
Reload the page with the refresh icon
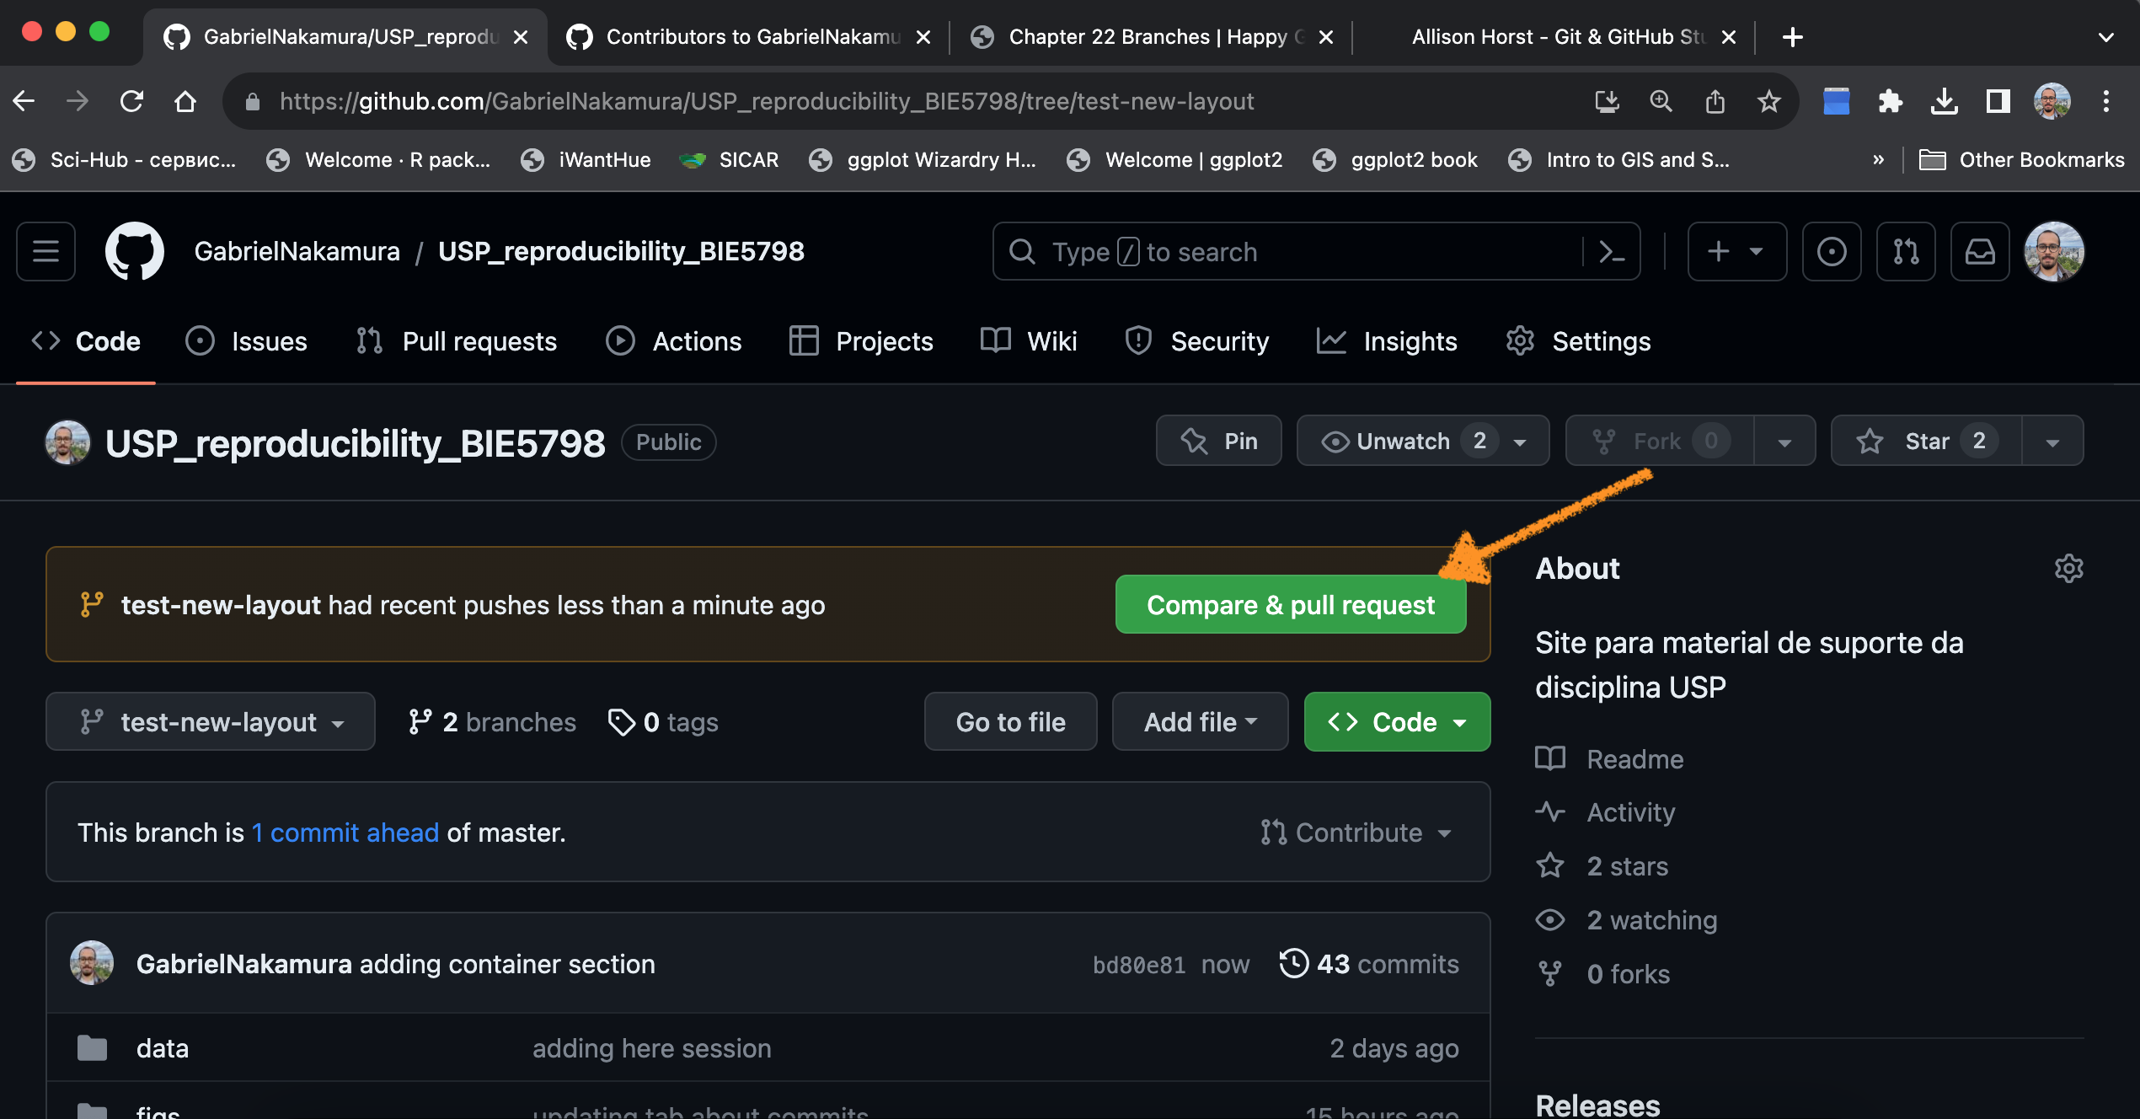pyautogui.click(x=131, y=101)
